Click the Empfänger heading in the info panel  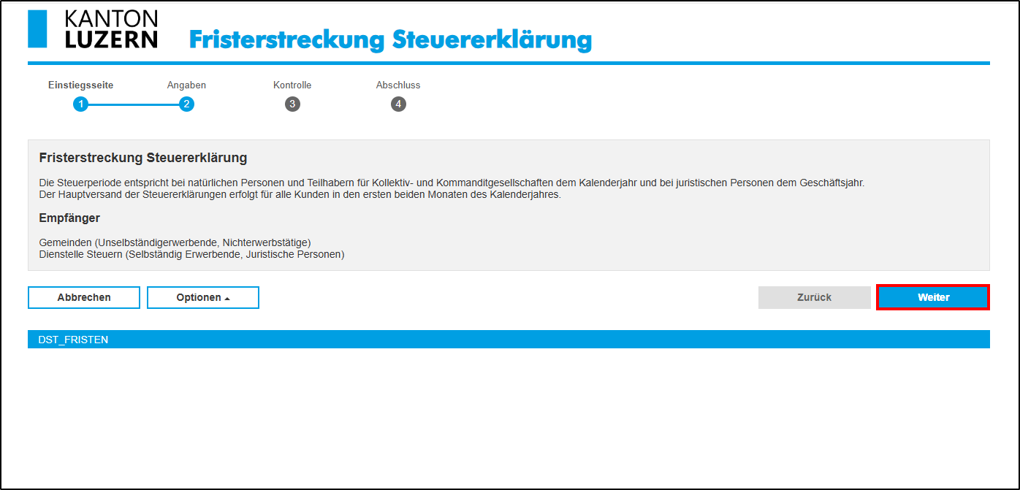click(69, 218)
